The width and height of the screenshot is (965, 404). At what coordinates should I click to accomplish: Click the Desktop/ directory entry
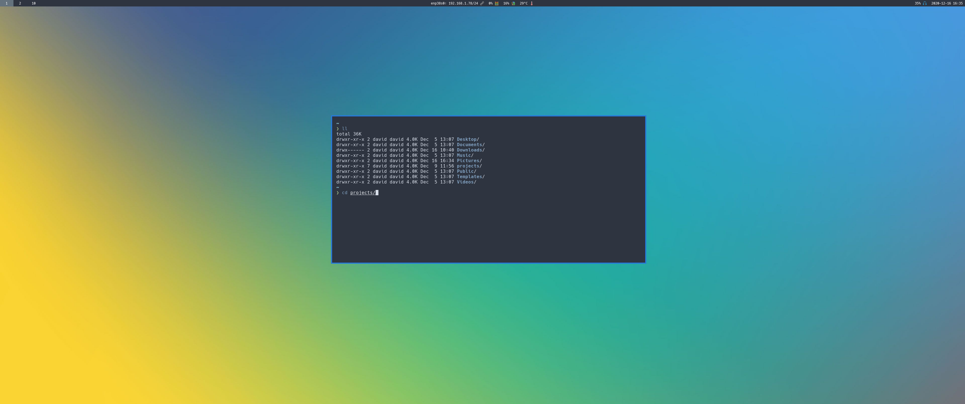[x=467, y=139]
